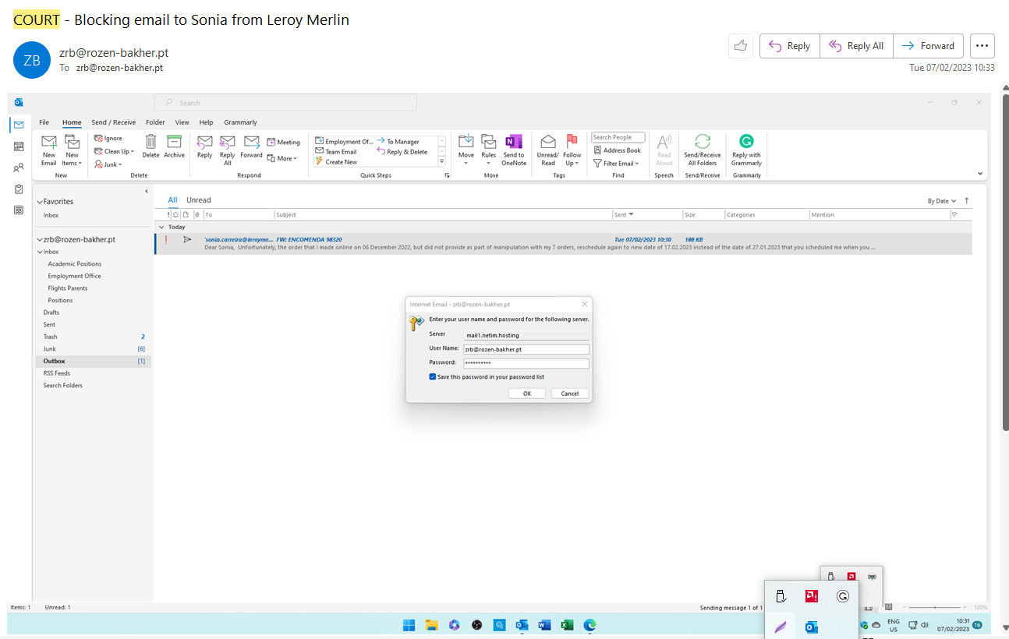1009x639 pixels.
Task: Open the Tasks view in sidebar
Action: [19, 189]
